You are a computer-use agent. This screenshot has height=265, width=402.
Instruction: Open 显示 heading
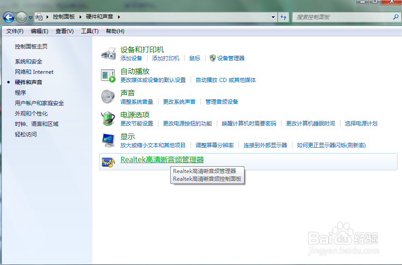pyautogui.click(x=127, y=136)
